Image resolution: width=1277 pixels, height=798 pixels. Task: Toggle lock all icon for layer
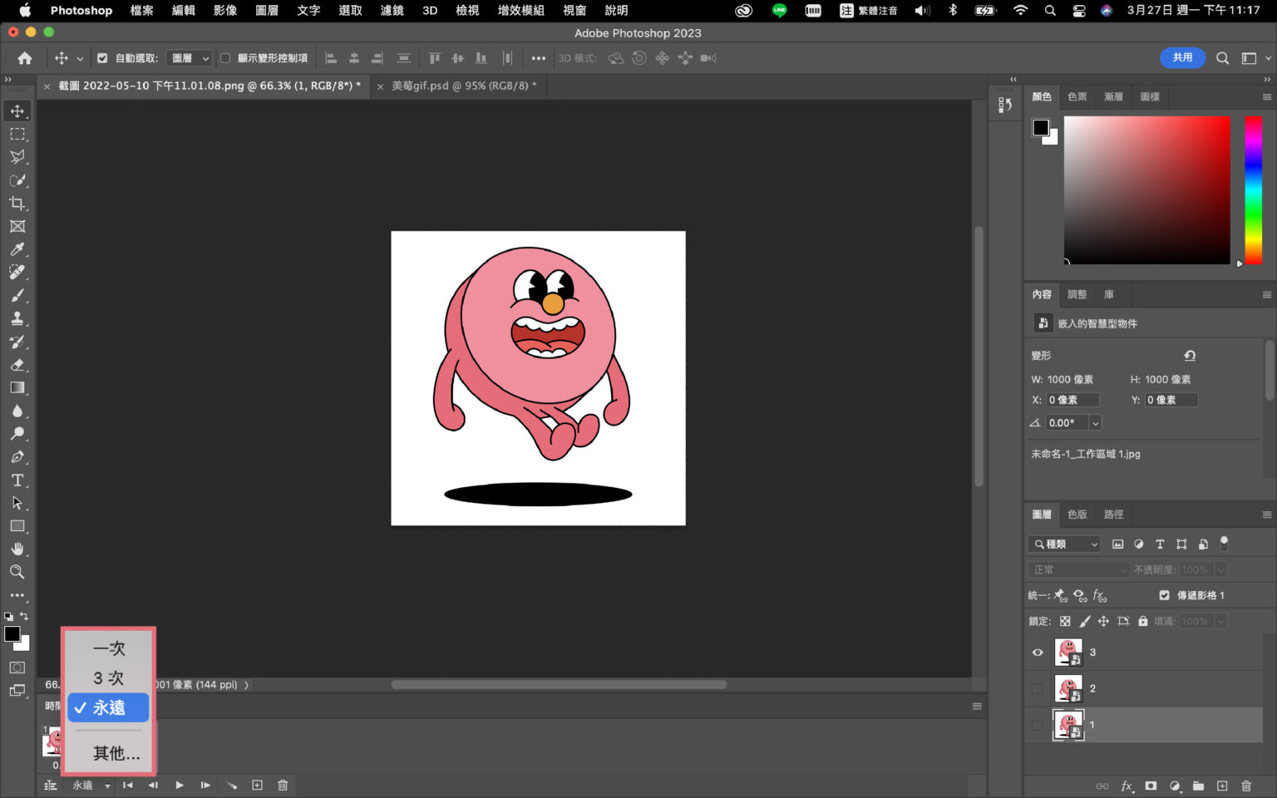pyautogui.click(x=1143, y=621)
